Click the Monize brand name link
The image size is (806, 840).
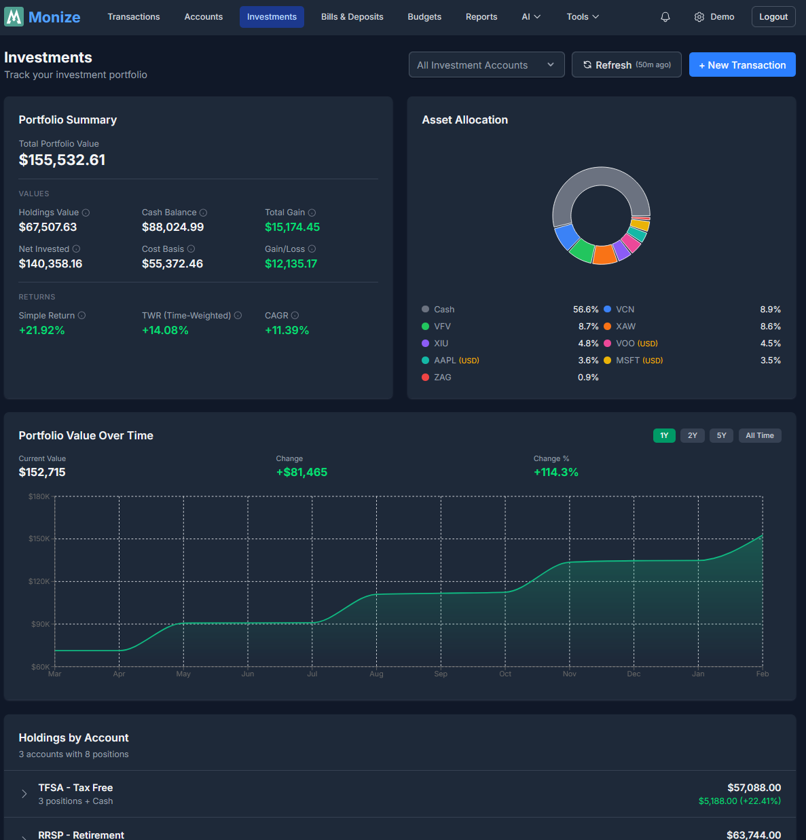tap(54, 17)
